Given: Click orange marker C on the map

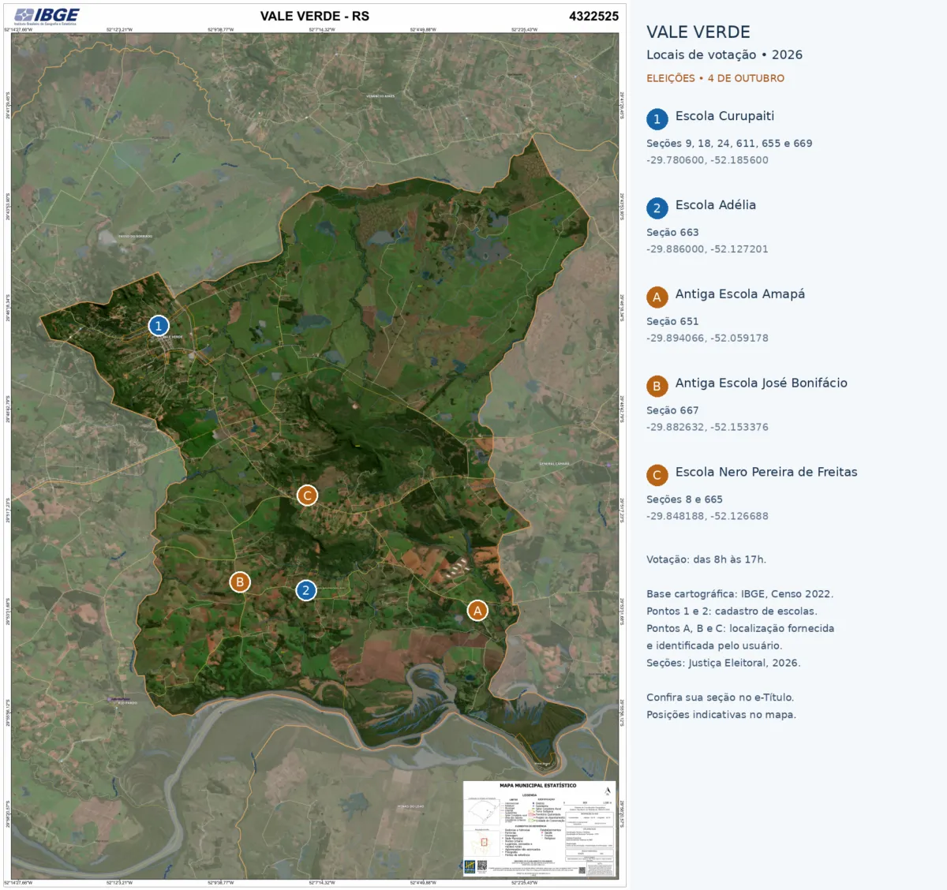Looking at the screenshot, I should tap(307, 495).
